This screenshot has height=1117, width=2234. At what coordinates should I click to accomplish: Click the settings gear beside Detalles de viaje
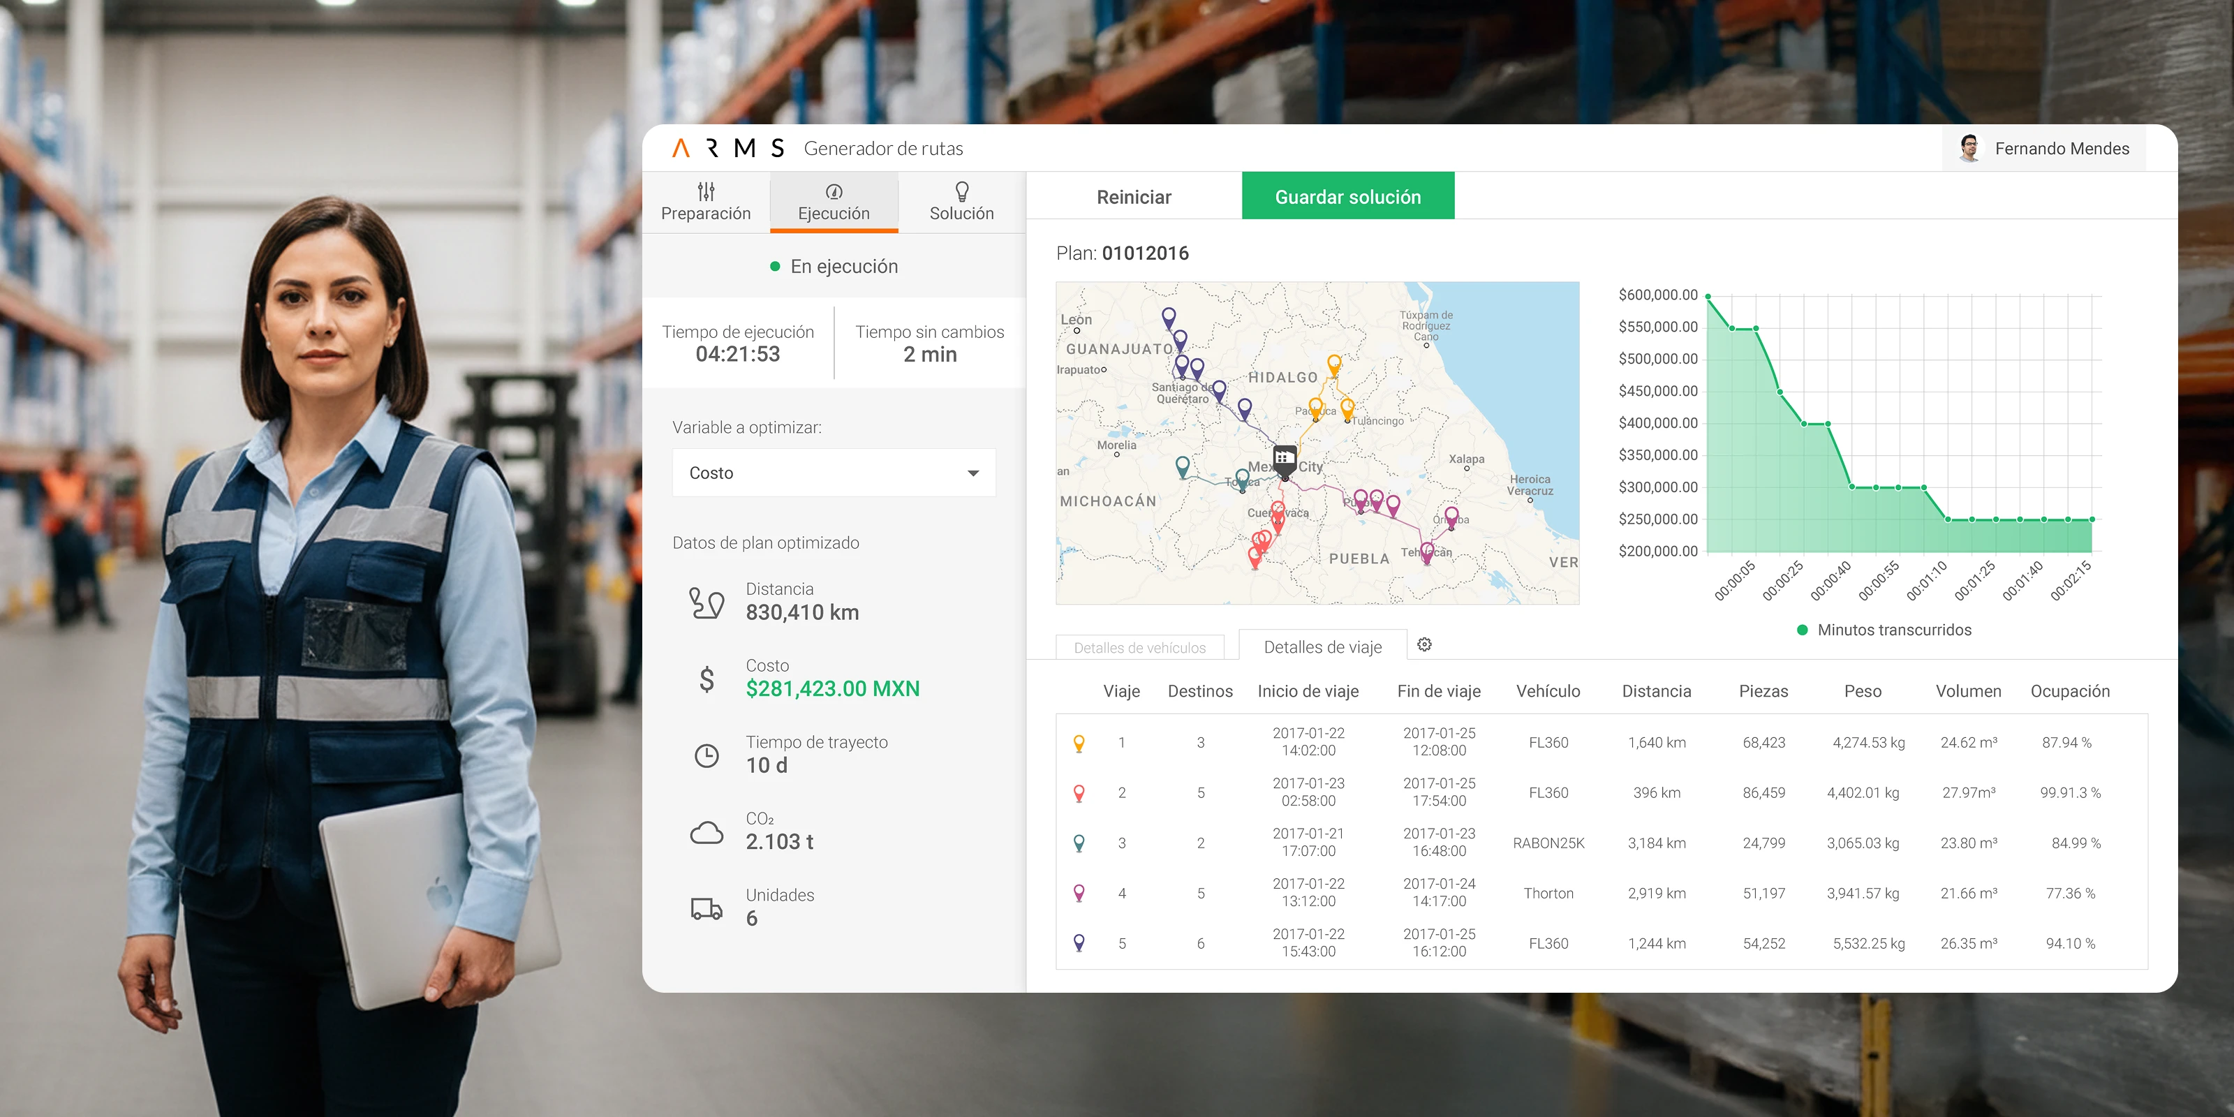point(1424,644)
